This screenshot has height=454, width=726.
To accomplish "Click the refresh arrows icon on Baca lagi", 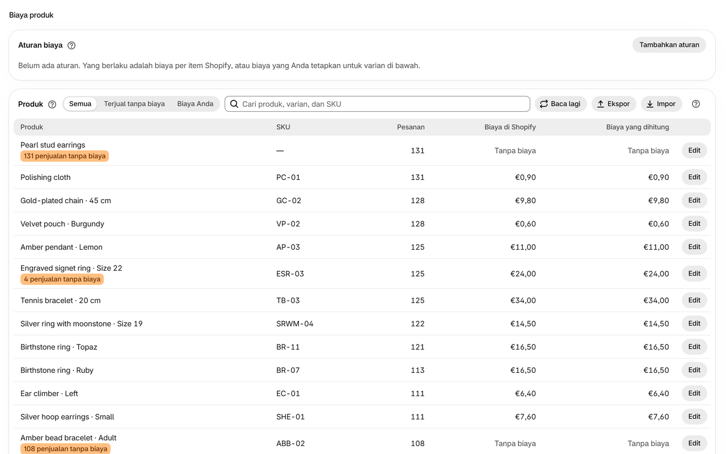I will (x=544, y=104).
